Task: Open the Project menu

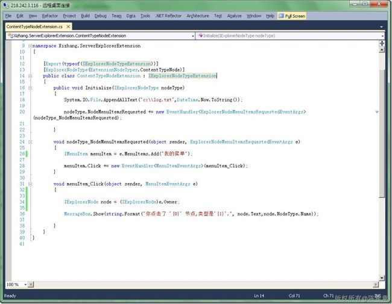Action: pos(69,16)
